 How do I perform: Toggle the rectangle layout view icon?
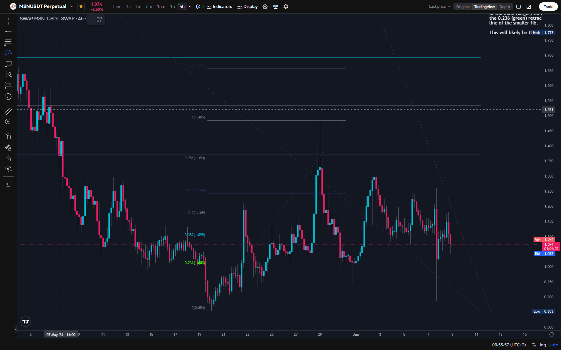pyautogui.click(x=519, y=7)
